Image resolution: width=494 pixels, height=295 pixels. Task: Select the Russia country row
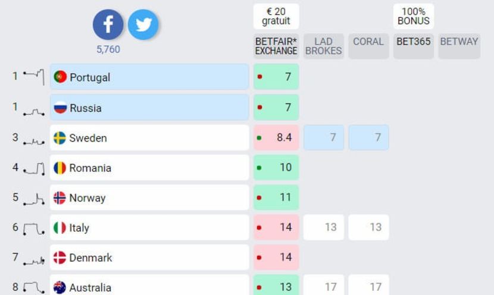pyautogui.click(x=149, y=108)
